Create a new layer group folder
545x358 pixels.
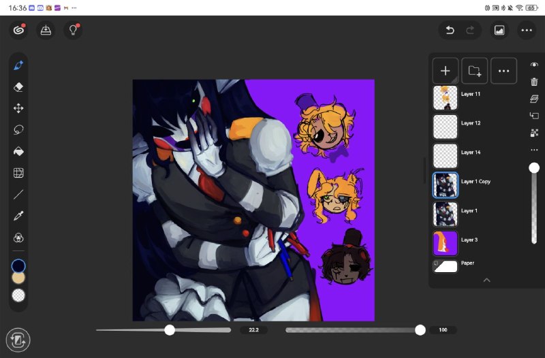(x=474, y=71)
